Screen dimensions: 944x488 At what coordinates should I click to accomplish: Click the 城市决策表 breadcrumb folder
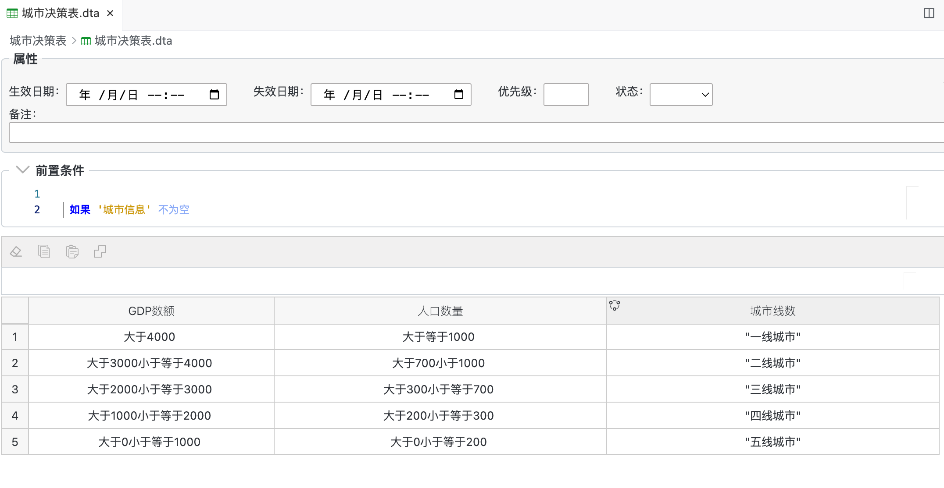coord(38,41)
